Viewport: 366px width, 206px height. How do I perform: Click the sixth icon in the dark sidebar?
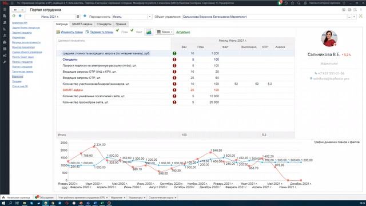tap(5, 42)
